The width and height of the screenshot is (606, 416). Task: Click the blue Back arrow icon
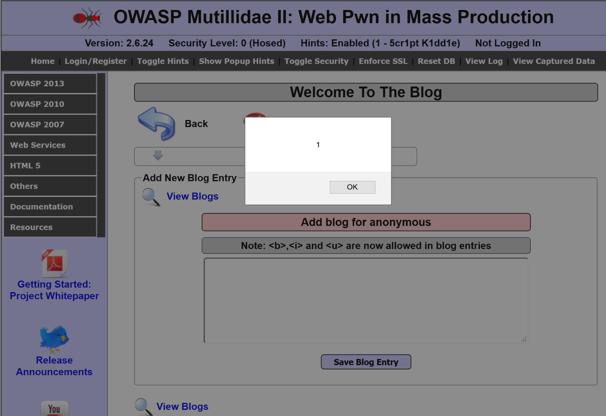tap(157, 124)
